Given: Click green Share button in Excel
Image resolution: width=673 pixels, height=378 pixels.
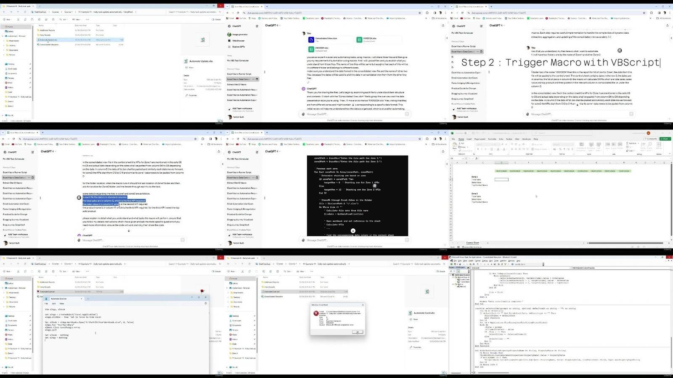Looking at the screenshot, I should point(665,139).
